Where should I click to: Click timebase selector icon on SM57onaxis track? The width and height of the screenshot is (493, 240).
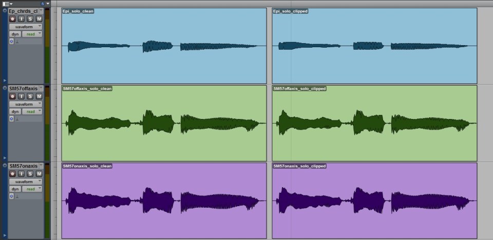coord(12,196)
